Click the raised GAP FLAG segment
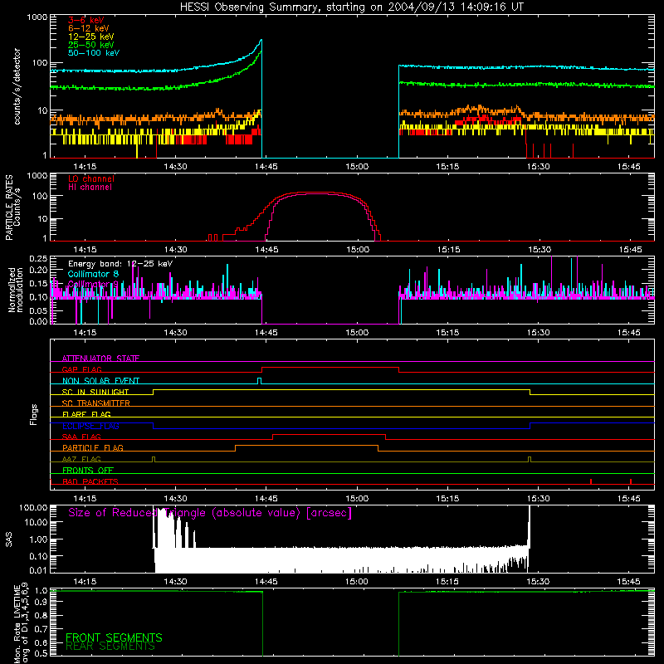The image size is (664, 664). 330,368
